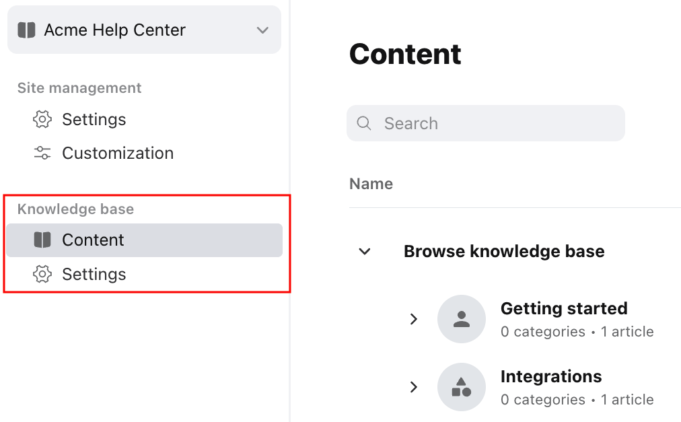Image resolution: width=681 pixels, height=422 pixels.
Task: Expand the Integrations category
Action: (x=413, y=387)
